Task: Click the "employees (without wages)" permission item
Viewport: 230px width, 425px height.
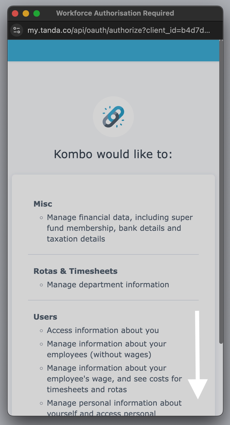Action: click(x=106, y=349)
